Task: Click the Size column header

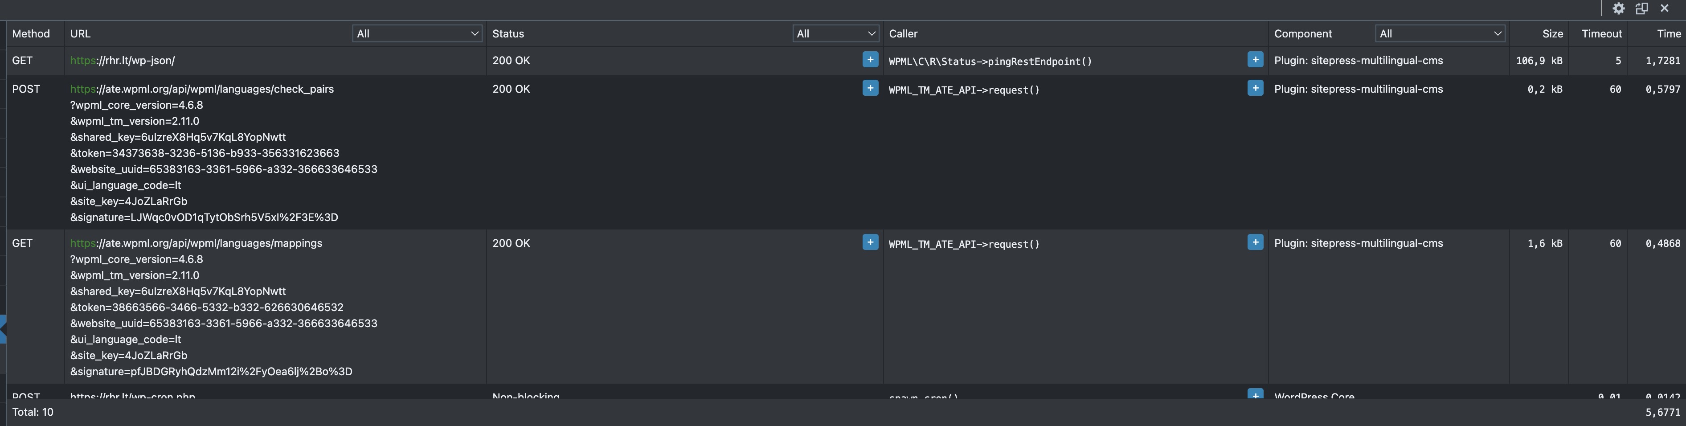Action: tap(1552, 33)
